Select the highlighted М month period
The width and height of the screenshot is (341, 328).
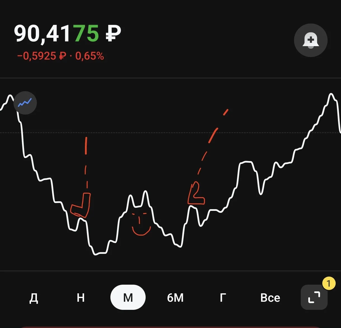pos(128,297)
